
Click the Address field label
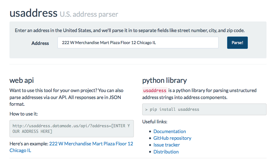pyautogui.click(x=40, y=43)
